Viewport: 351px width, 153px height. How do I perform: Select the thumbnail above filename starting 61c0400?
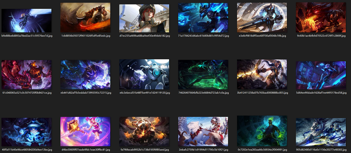[x=26, y=75]
